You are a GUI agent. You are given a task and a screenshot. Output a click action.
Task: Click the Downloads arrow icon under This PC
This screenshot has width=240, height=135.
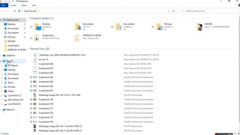point(6,78)
